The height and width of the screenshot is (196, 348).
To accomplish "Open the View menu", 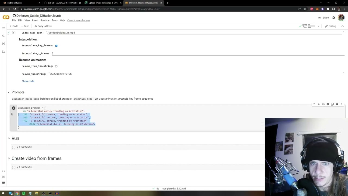I will [x=27, y=20].
